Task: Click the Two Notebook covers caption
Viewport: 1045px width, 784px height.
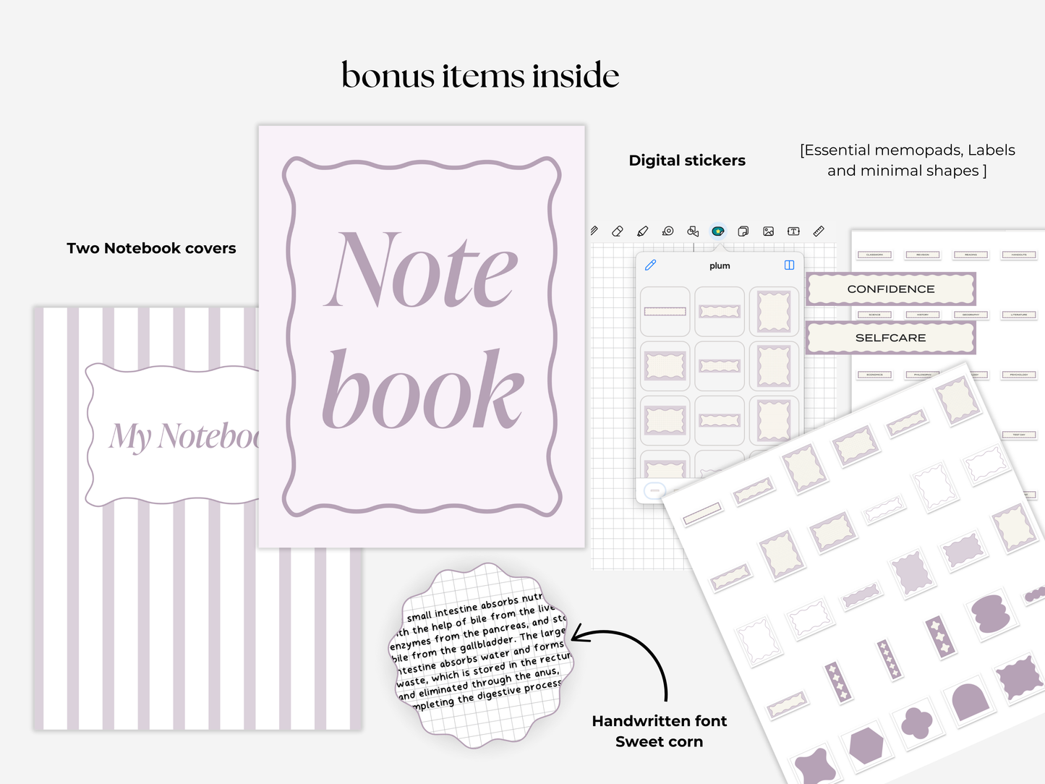Action: pos(151,248)
